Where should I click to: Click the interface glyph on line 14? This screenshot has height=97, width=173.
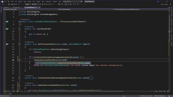[7, 44]
